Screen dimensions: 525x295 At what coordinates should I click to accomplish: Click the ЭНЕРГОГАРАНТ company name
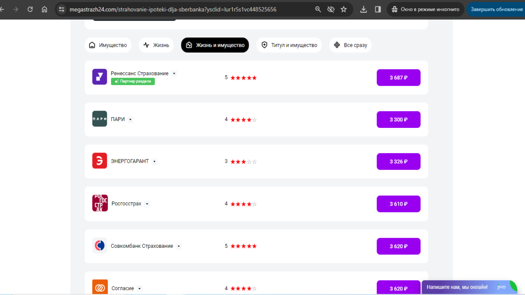130,161
